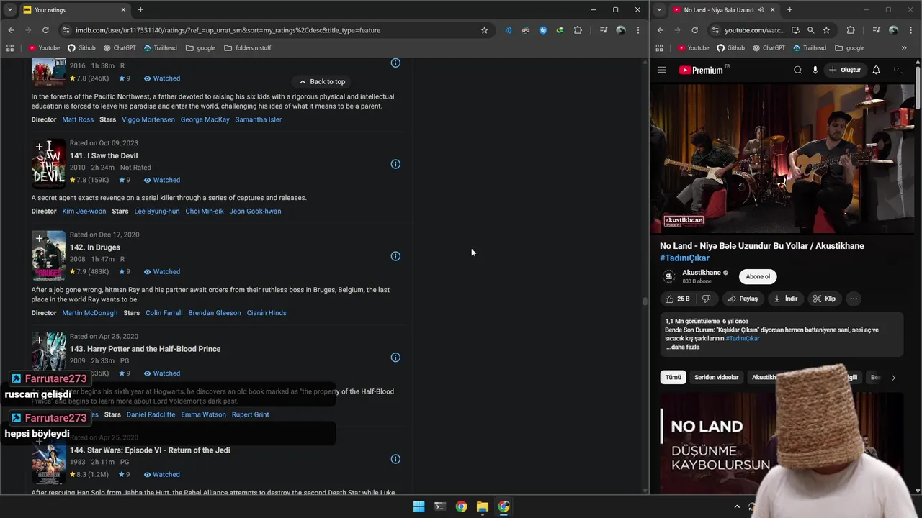922x518 pixels.
Task: Open Windows Start menu
Action: point(419,506)
